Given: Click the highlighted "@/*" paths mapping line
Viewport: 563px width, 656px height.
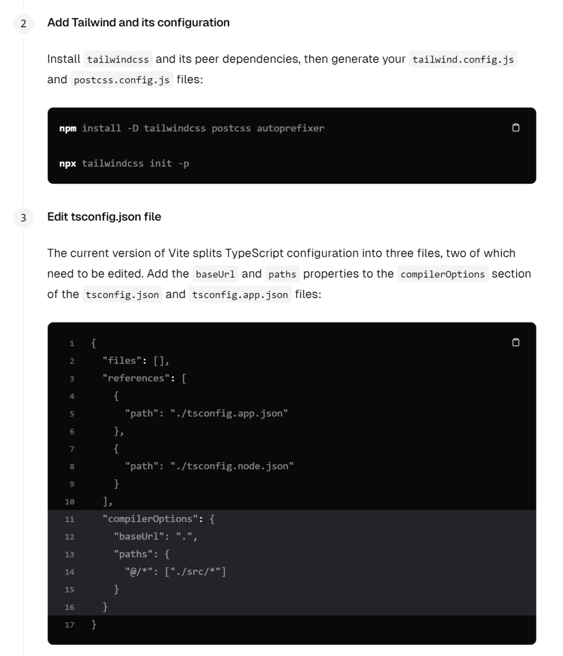Looking at the screenshot, I should coord(175,572).
